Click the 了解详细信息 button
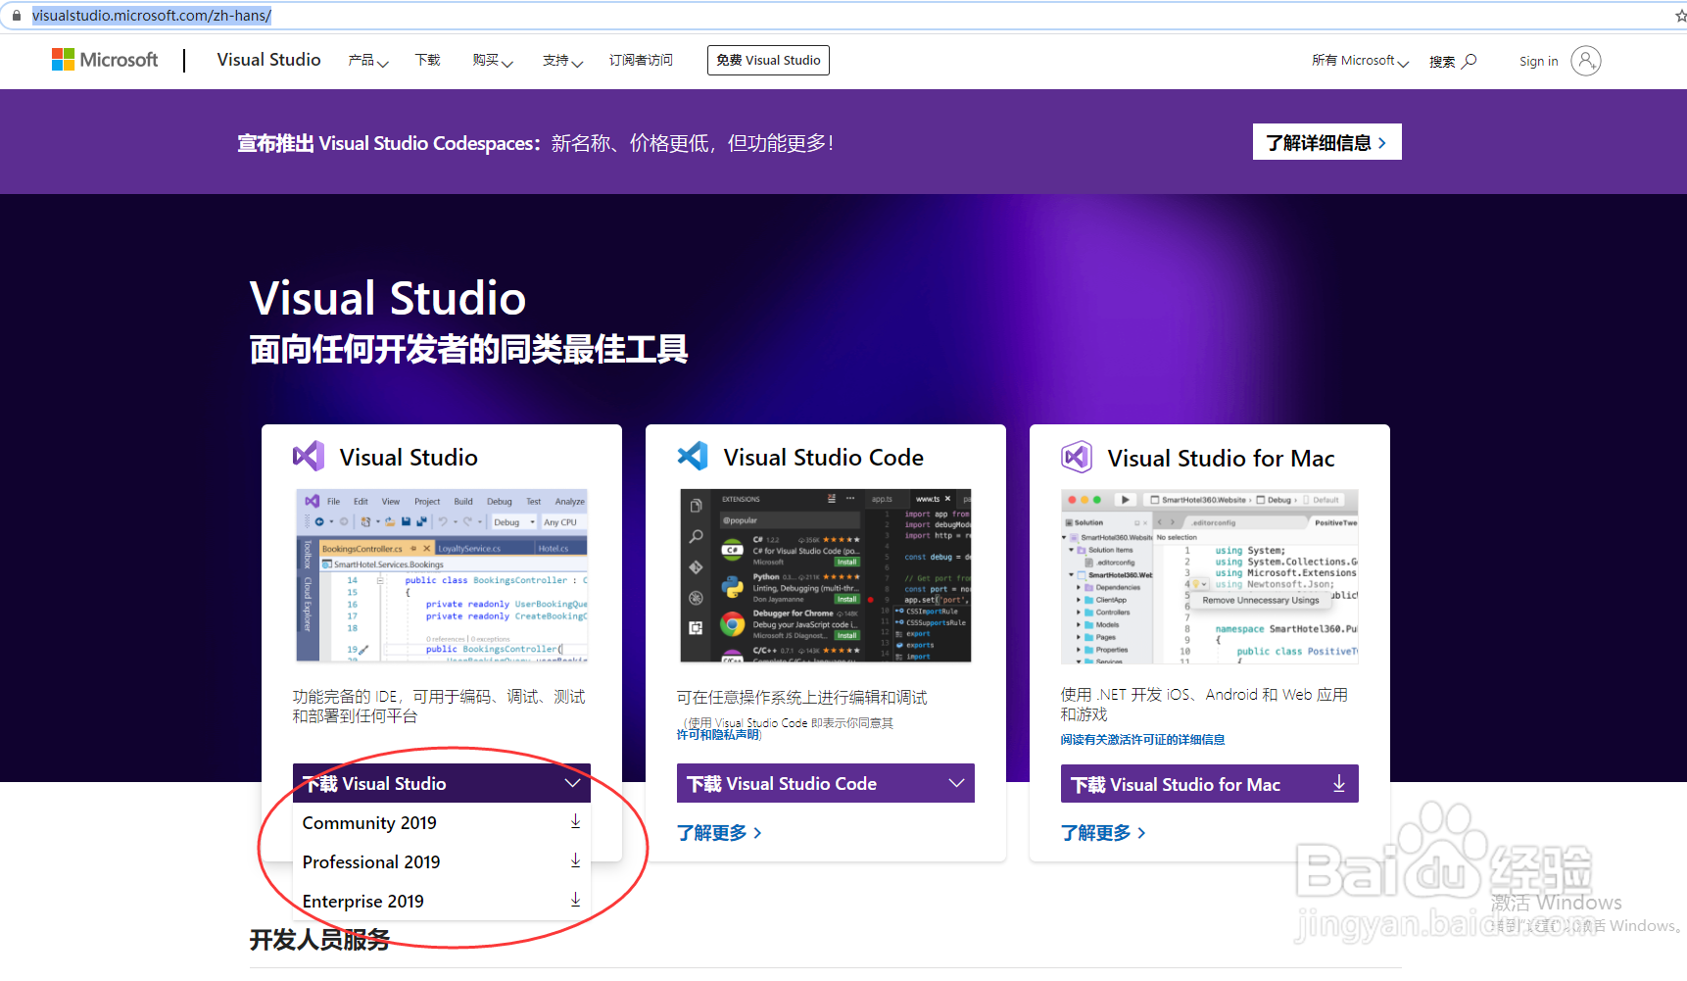 tap(1327, 142)
